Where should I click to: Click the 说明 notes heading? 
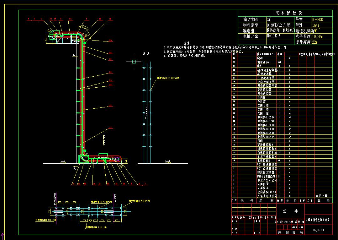[187, 43]
